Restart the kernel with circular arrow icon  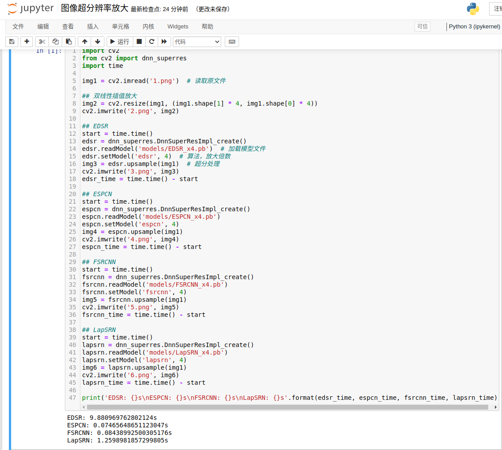coord(151,42)
